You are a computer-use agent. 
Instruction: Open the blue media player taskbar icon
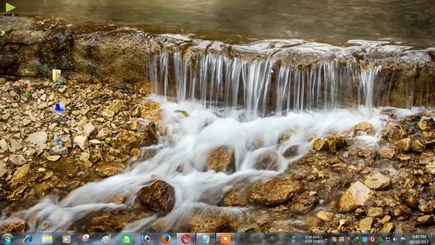pyautogui.click(x=146, y=239)
